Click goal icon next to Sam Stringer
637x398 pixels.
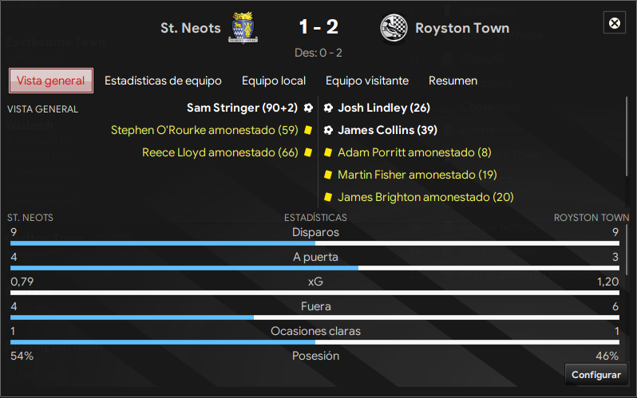308,108
